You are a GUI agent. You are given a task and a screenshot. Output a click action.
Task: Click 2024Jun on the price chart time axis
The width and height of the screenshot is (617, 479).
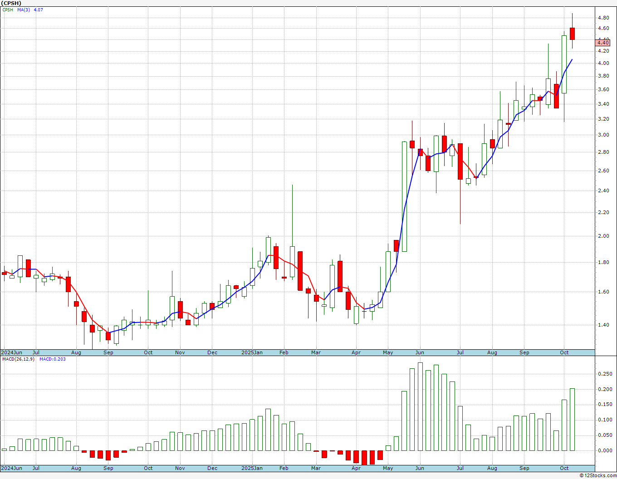click(11, 352)
